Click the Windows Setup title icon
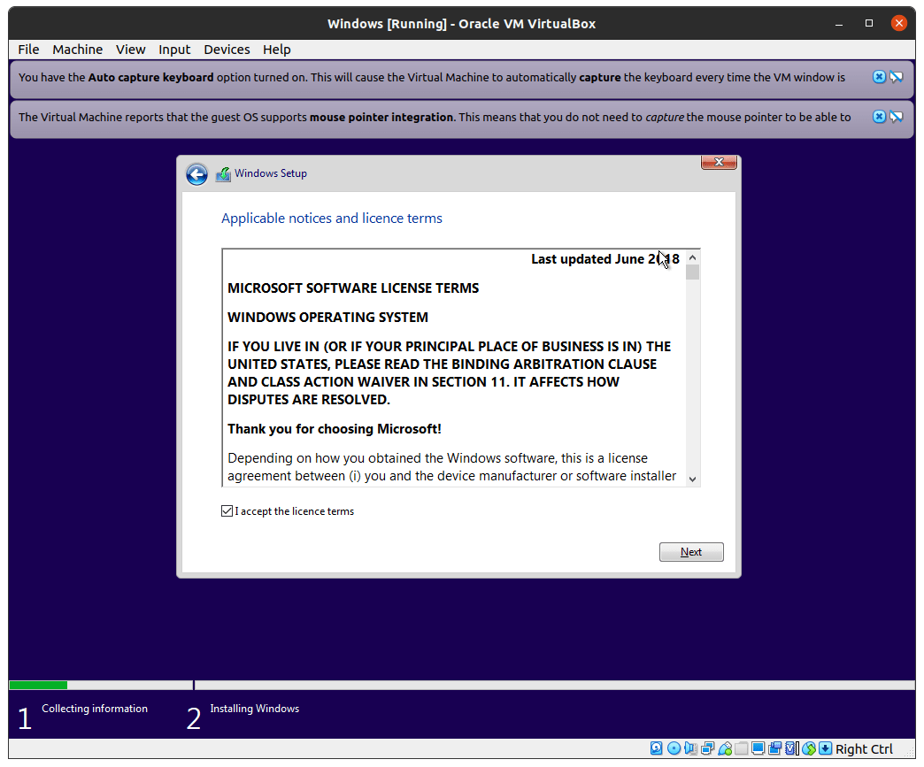 click(x=223, y=173)
